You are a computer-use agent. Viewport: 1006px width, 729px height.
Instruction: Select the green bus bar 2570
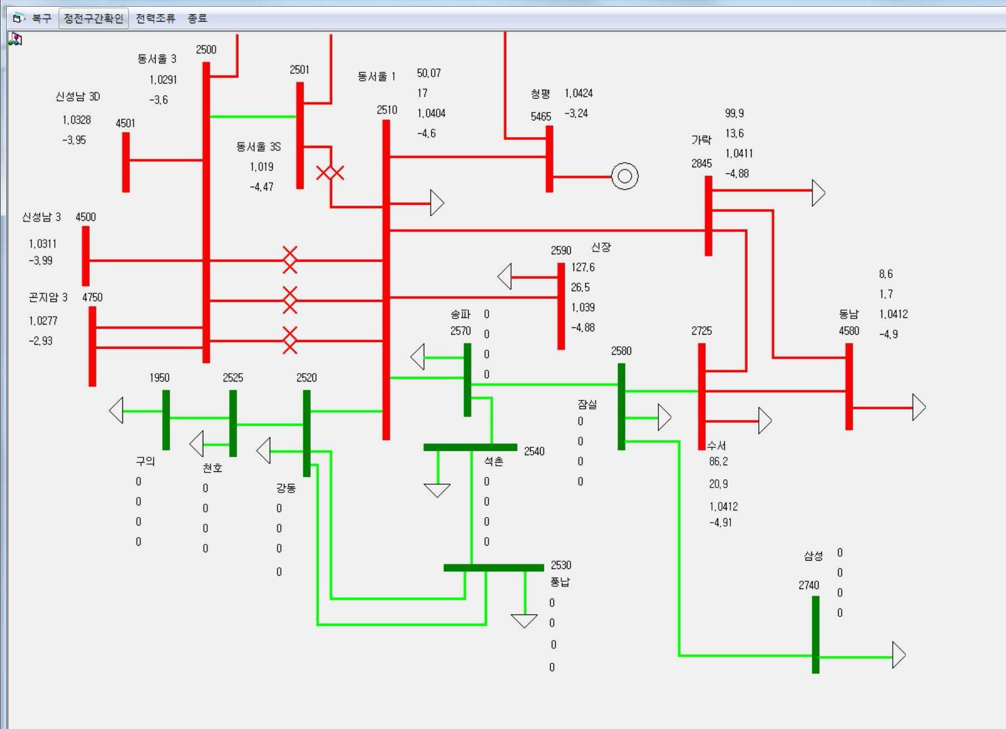tap(468, 380)
